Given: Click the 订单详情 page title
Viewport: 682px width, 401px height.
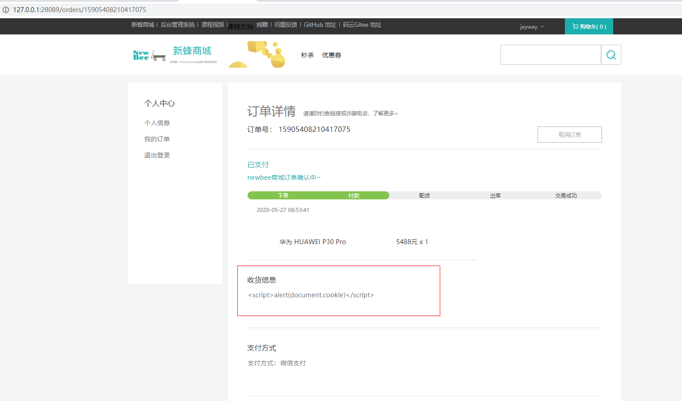Looking at the screenshot, I should click(x=271, y=111).
